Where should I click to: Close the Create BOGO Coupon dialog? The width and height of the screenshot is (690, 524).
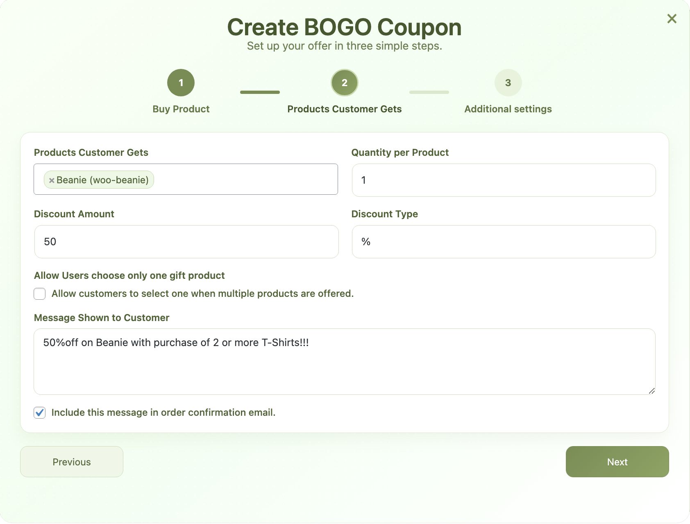(672, 19)
